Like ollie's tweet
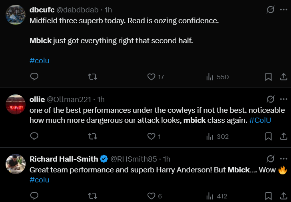The width and height of the screenshot is (291, 202). (151, 136)
